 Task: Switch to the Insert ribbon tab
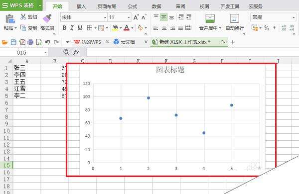coord(81,6)
